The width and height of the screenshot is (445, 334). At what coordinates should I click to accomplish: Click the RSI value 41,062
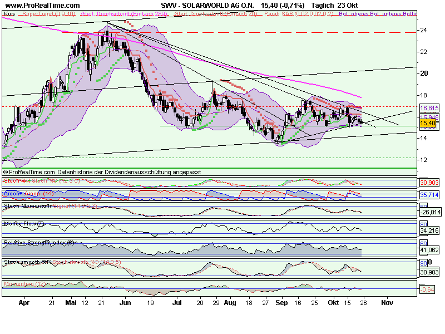(429, 250)
